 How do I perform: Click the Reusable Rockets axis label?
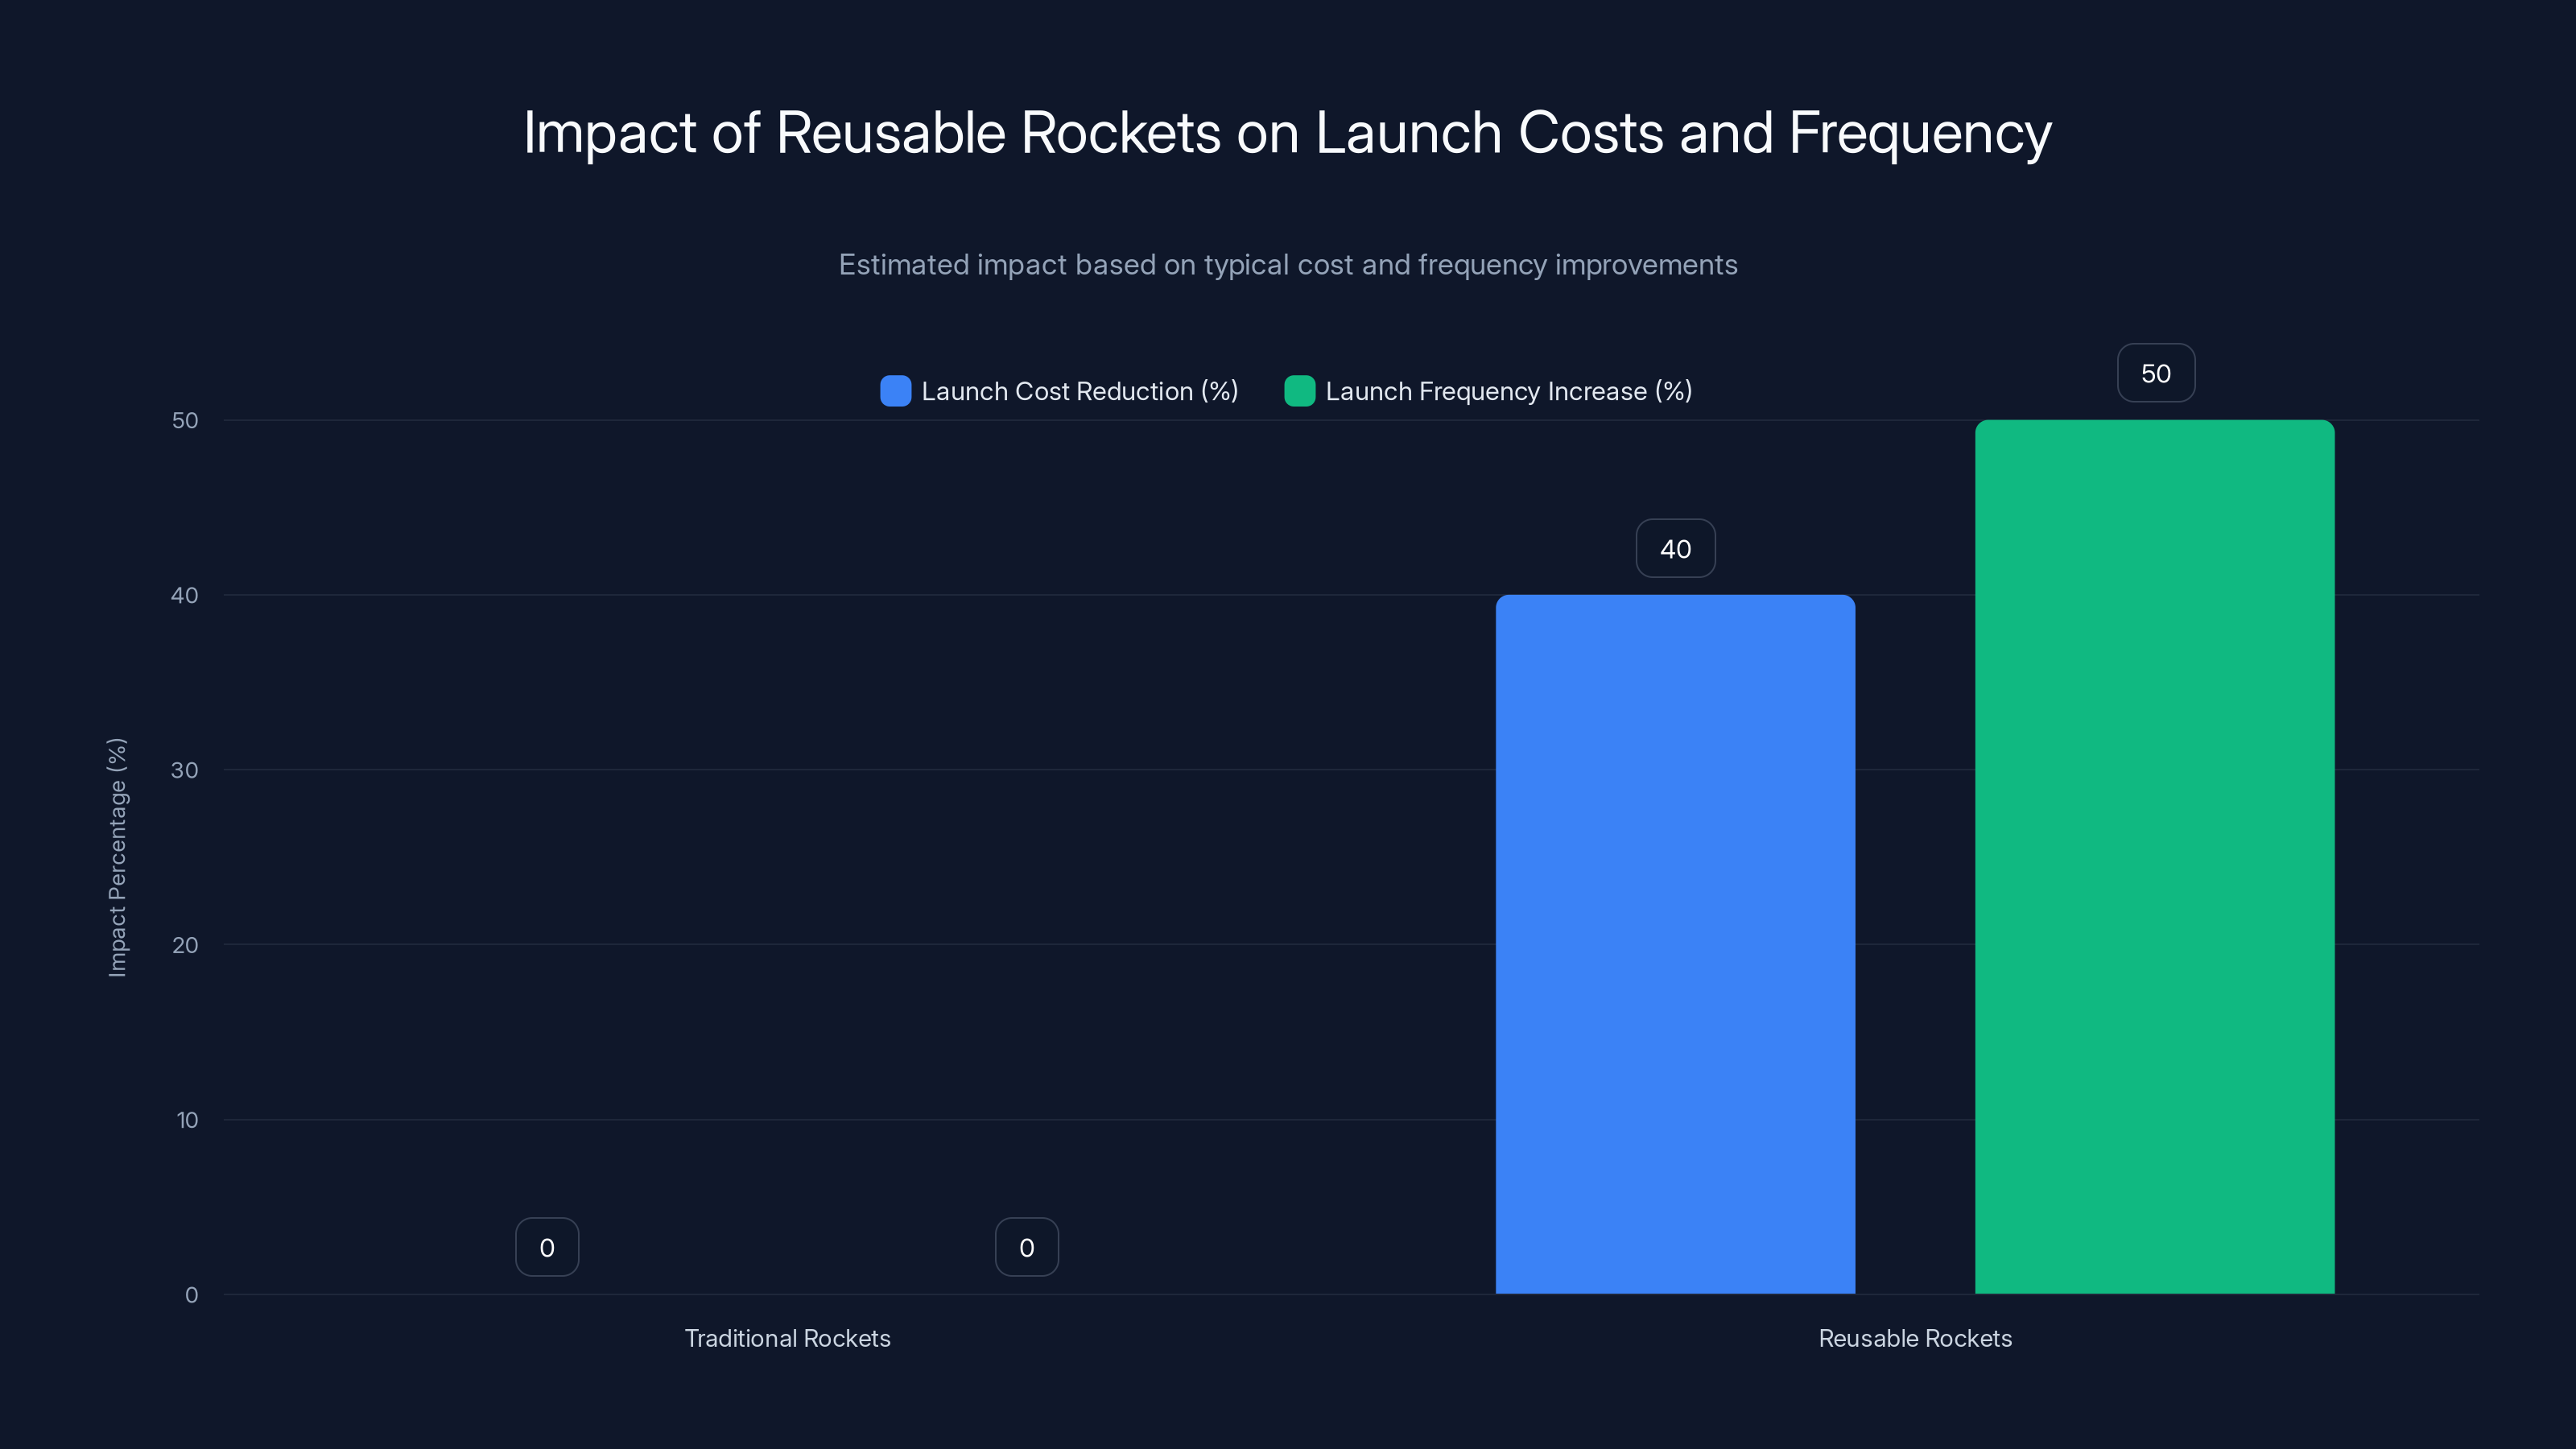pos(1915,1338)
